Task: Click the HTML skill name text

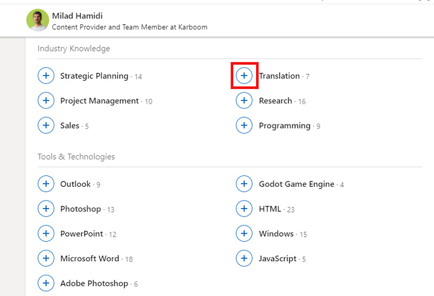Action: pos(270,209)
